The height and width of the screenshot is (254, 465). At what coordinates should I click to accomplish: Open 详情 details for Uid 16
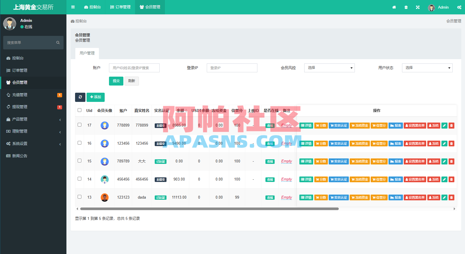(x=306, y=144)
